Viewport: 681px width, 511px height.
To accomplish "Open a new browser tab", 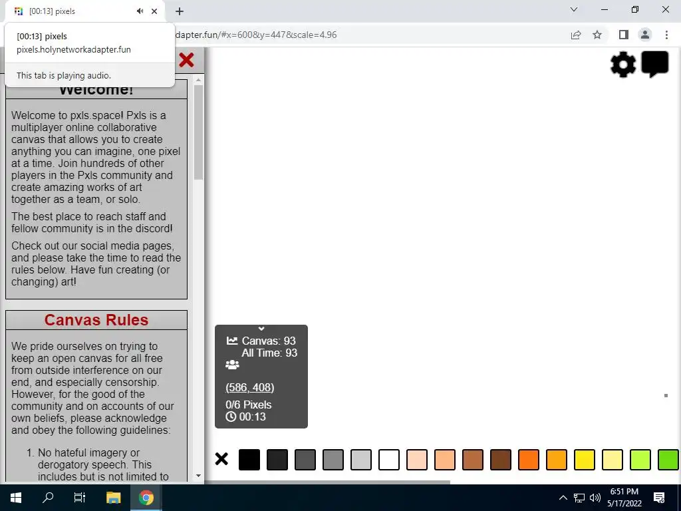I will coord(180,11).
